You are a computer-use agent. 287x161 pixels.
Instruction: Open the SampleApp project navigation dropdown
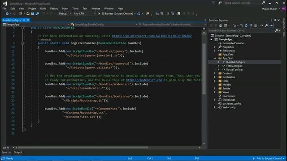(x=36, y=25)
